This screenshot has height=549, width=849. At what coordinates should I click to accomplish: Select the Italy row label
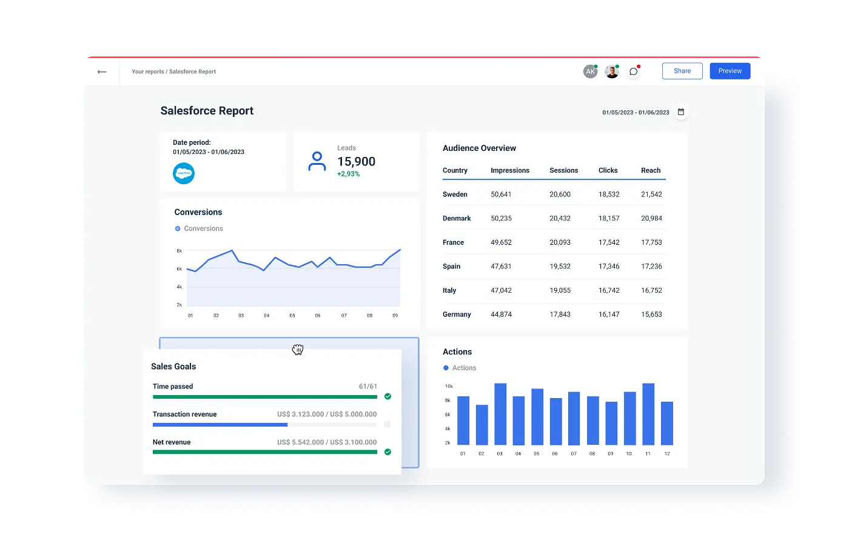point(449,290)
